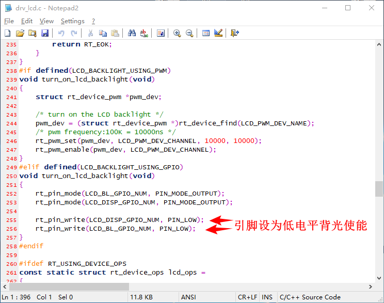Open a file with the folder icon
This screenshot has width=384, height=303.
(20, 33)
